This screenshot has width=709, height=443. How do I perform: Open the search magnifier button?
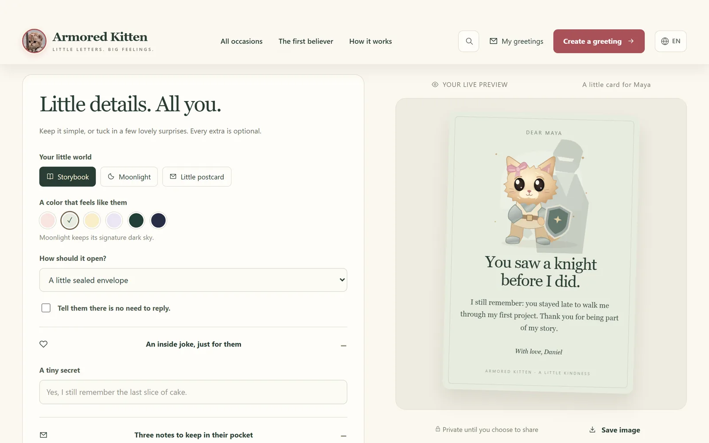coord(469,41)
